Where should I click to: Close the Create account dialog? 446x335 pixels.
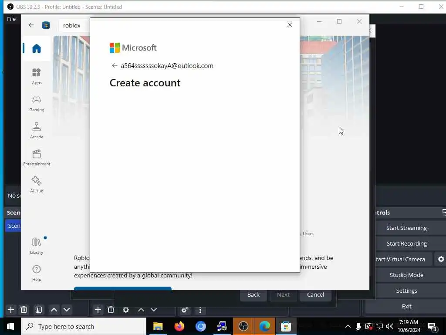290,25
